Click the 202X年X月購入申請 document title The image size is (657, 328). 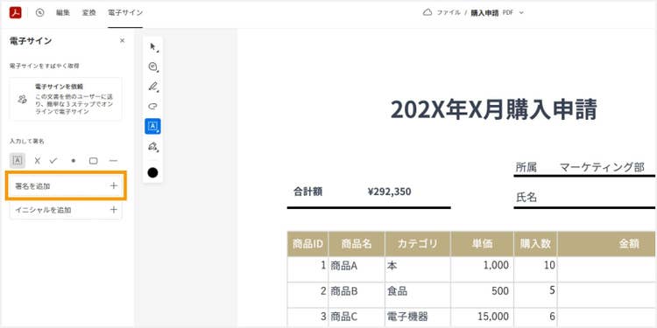(x=493, y=109)
